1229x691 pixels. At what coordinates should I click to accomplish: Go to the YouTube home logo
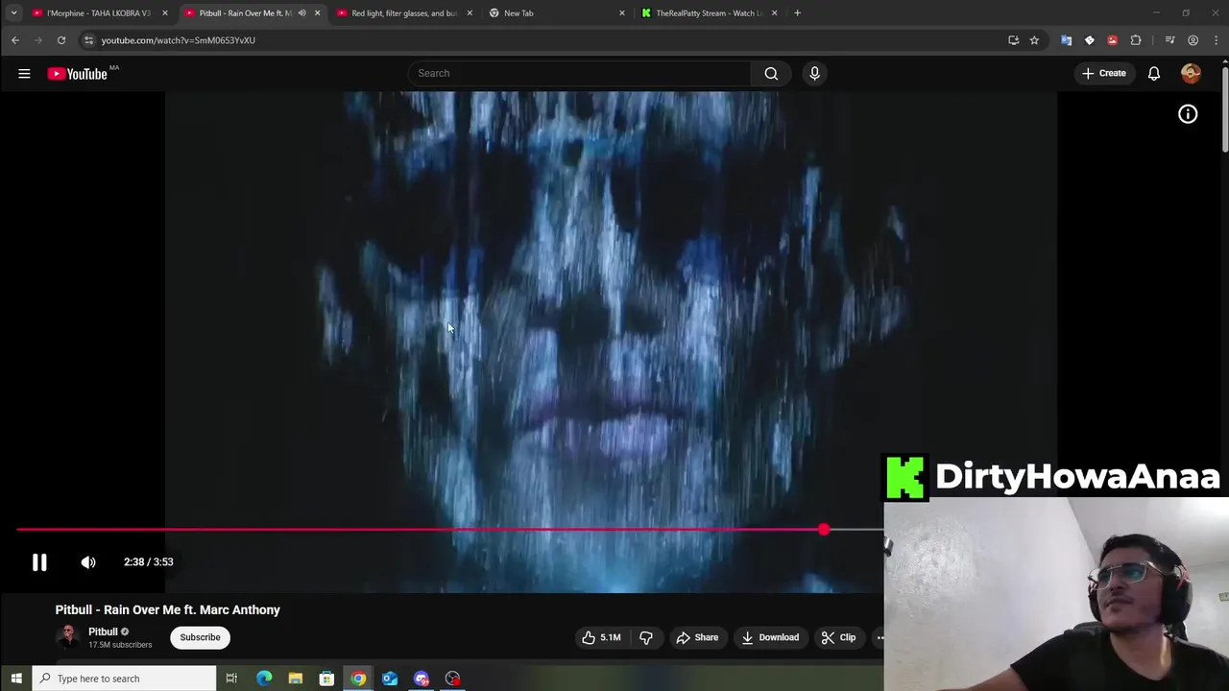[x=77, y=74]
